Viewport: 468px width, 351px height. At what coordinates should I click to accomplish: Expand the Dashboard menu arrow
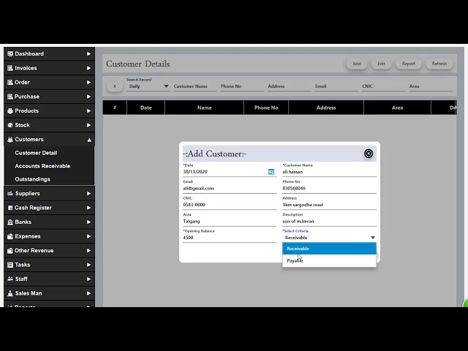pyautogui.click(x=88, y=54)
